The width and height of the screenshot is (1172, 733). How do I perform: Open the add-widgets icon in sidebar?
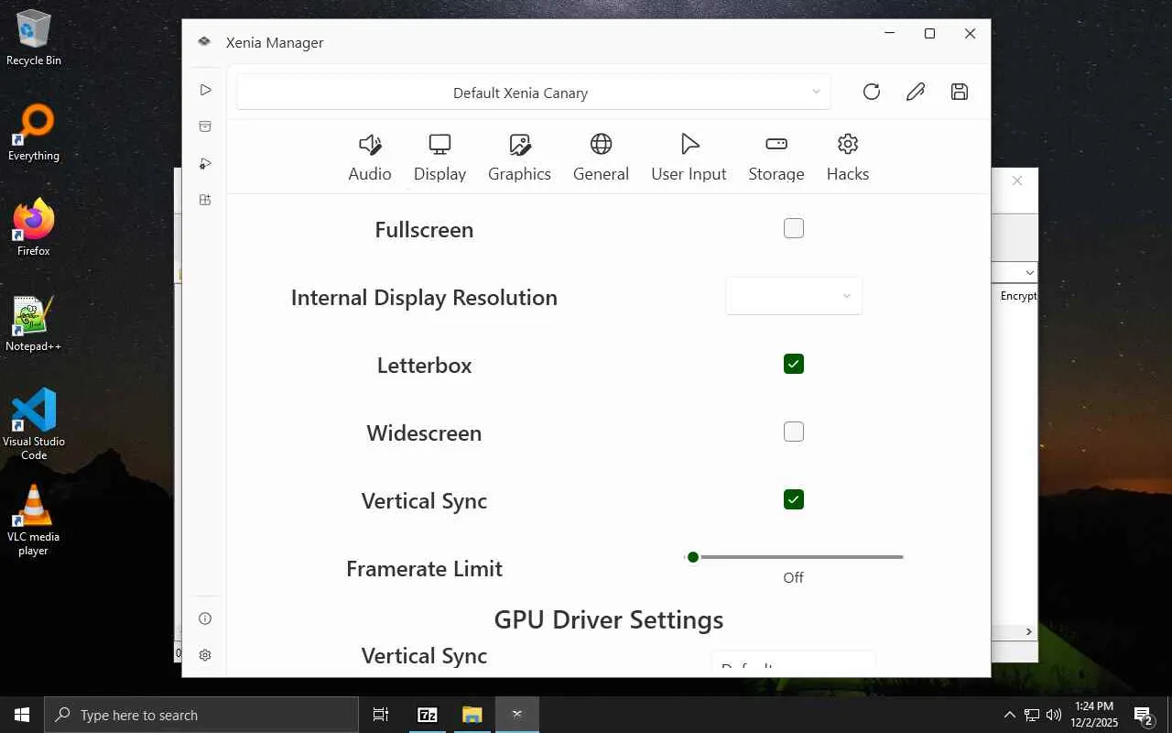[x=205, y=200]
